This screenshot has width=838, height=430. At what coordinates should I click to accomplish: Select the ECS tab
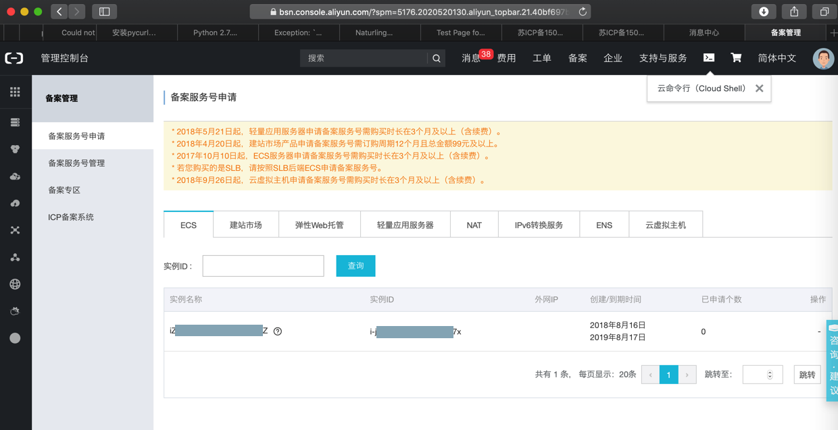point(189,225)
